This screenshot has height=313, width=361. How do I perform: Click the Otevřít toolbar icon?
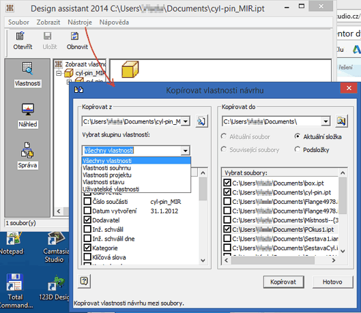(x=20, y=36)
